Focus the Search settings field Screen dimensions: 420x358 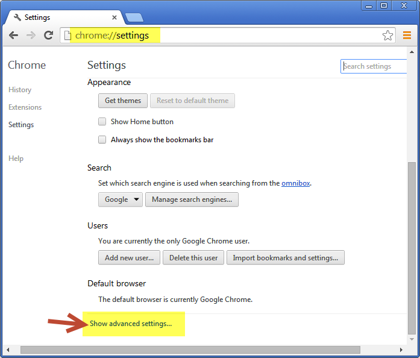(374, 66)
